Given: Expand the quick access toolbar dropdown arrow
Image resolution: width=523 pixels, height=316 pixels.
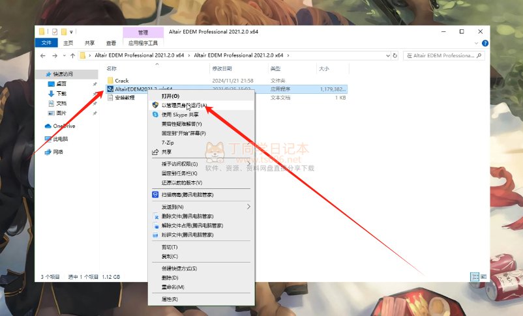Looking at the screenshot, I should [71, 32].
